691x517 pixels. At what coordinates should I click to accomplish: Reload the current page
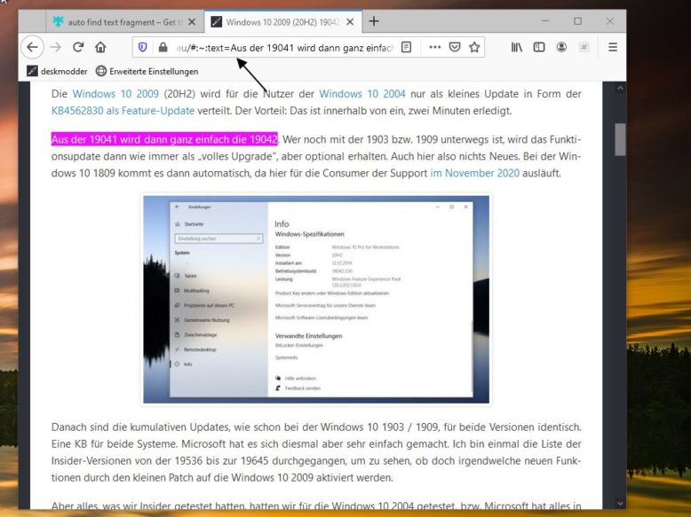(x=78, y=47)
